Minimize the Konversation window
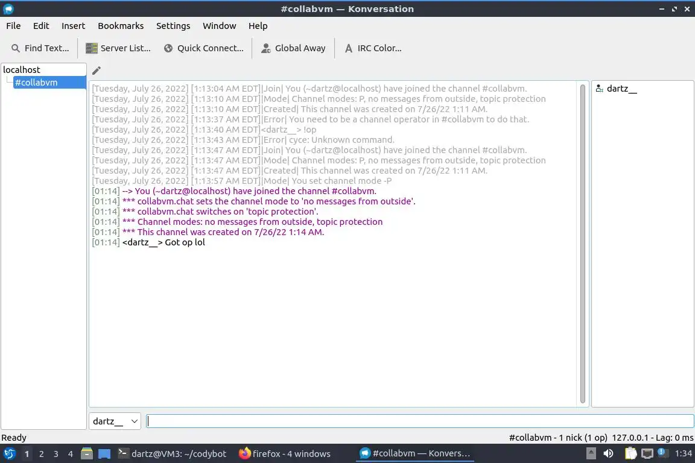Viewport: 695px width, 463px height. [662, 9]
